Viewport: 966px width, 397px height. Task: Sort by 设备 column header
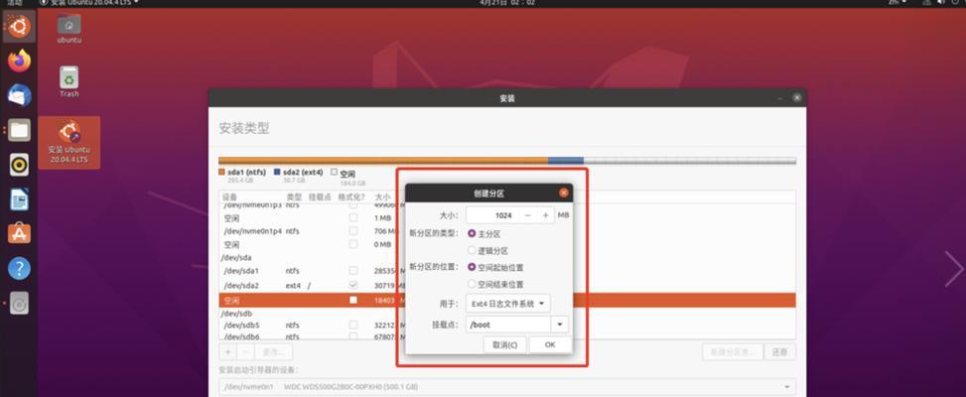pos(229,198)
